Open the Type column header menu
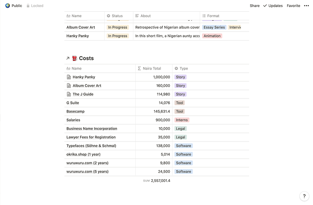The width and height of the screenshot is (313, 205). [x=183, y=68]
